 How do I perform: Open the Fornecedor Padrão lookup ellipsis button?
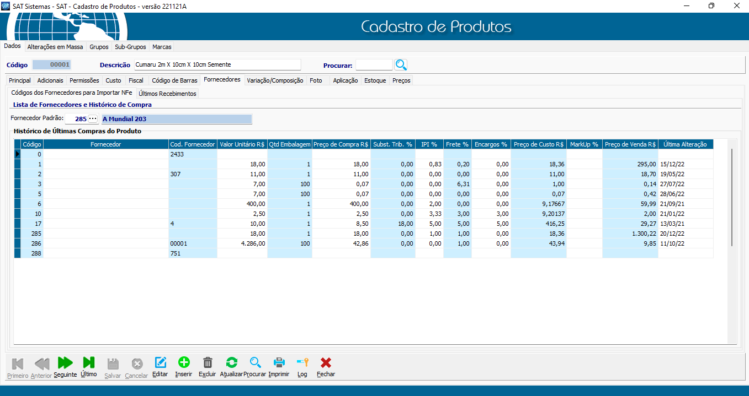point(93,119)
